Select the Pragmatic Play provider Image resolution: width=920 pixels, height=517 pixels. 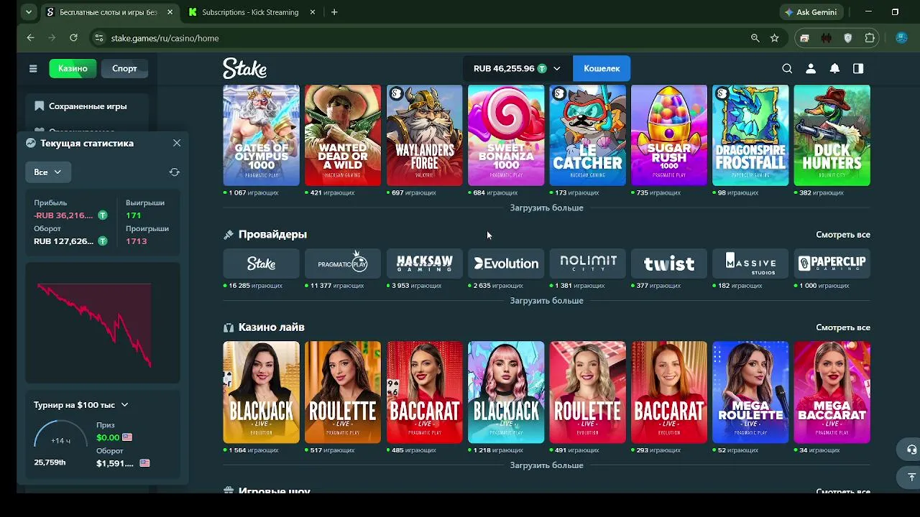tap(343, 264)
